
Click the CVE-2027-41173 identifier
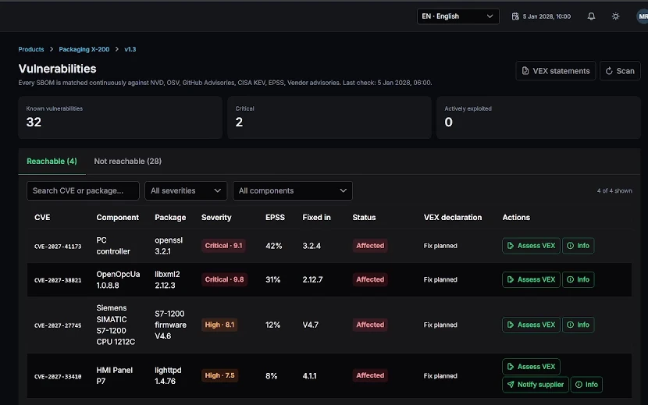pyautogui.click(x=58, y=247)
